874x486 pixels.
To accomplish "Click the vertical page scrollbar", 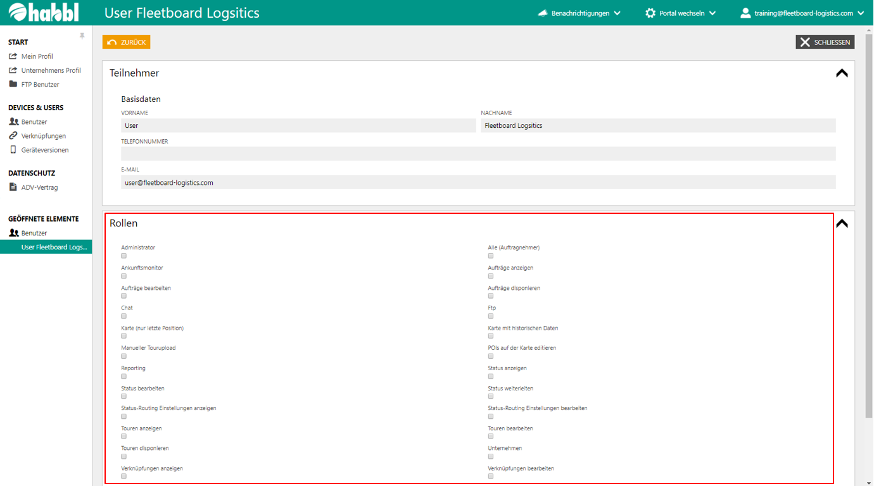I will coord(868,221).
